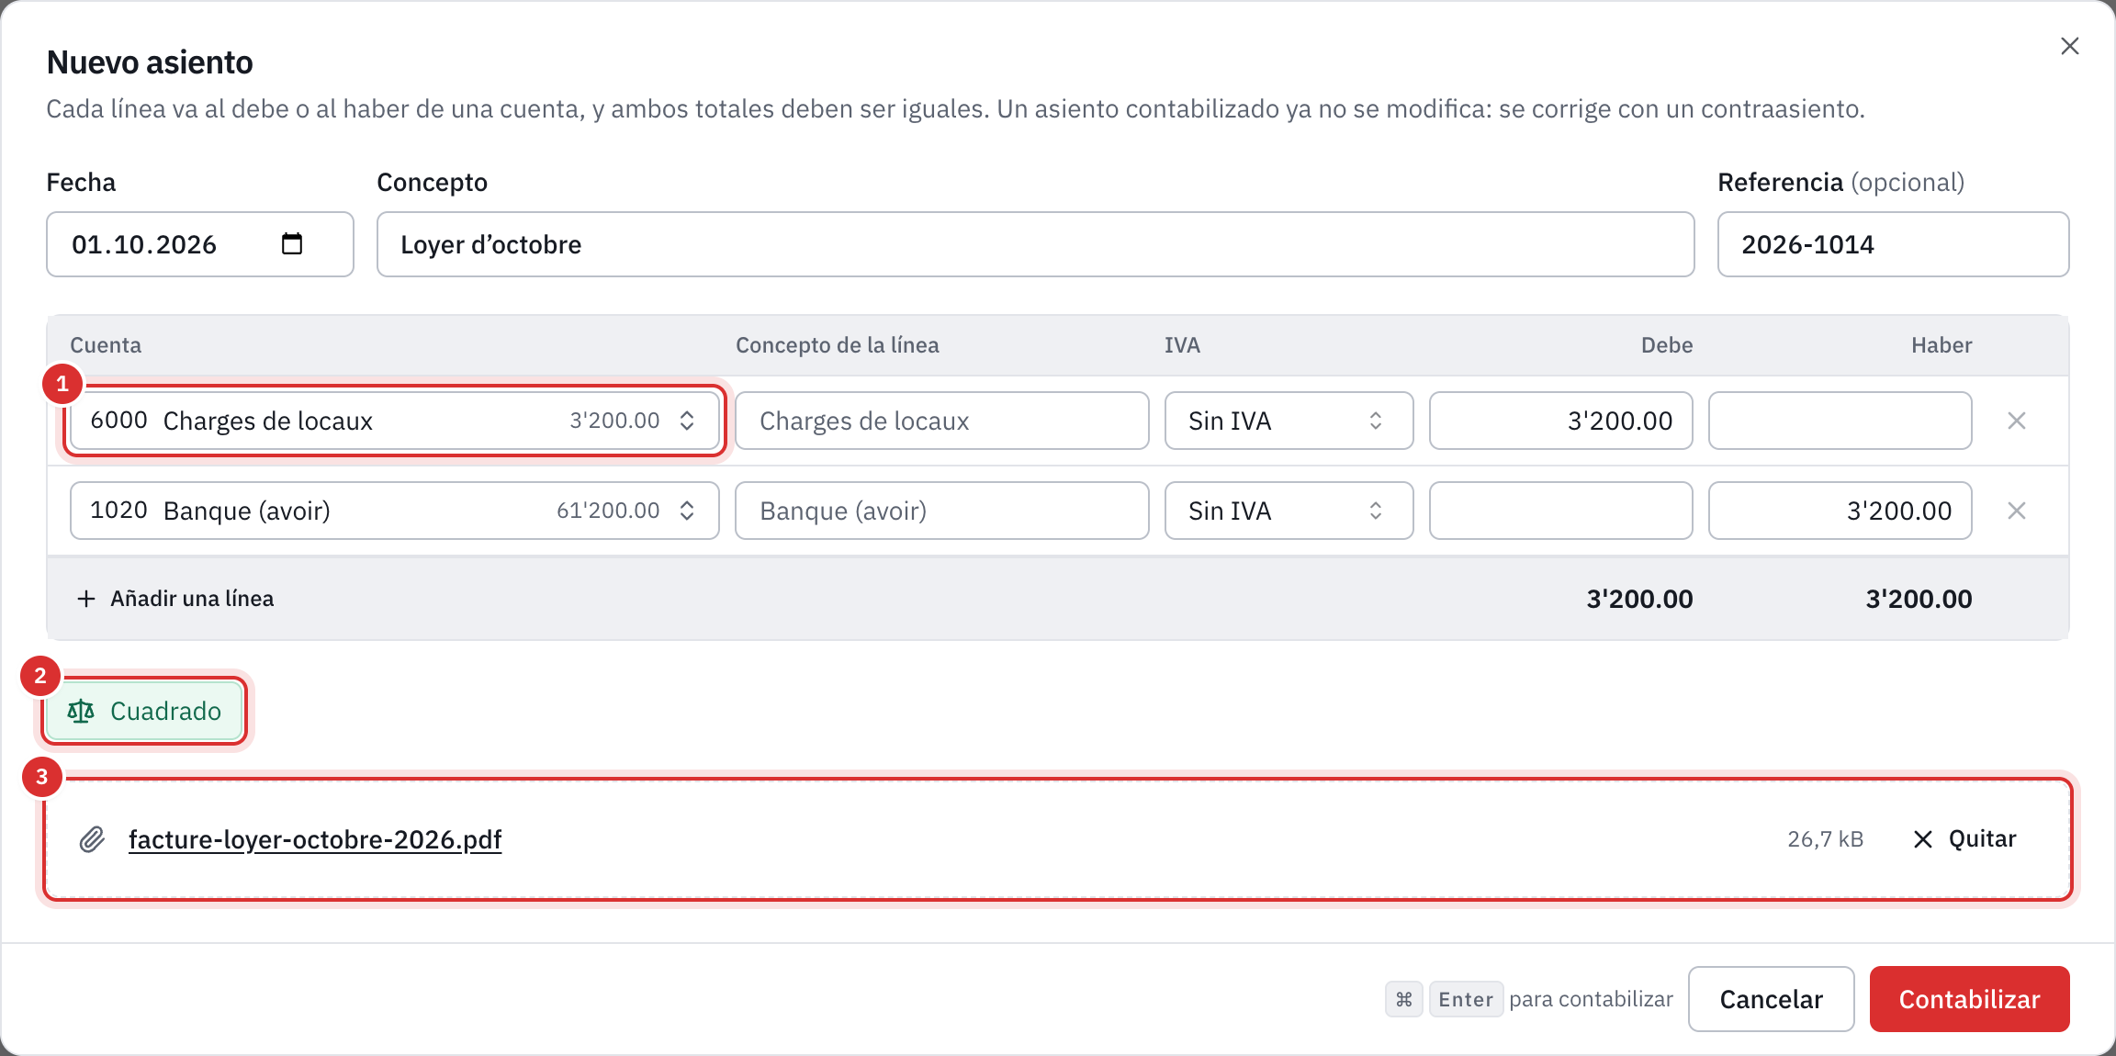Focus the Fecha date field 01.10.2026

tap(200, 244)
